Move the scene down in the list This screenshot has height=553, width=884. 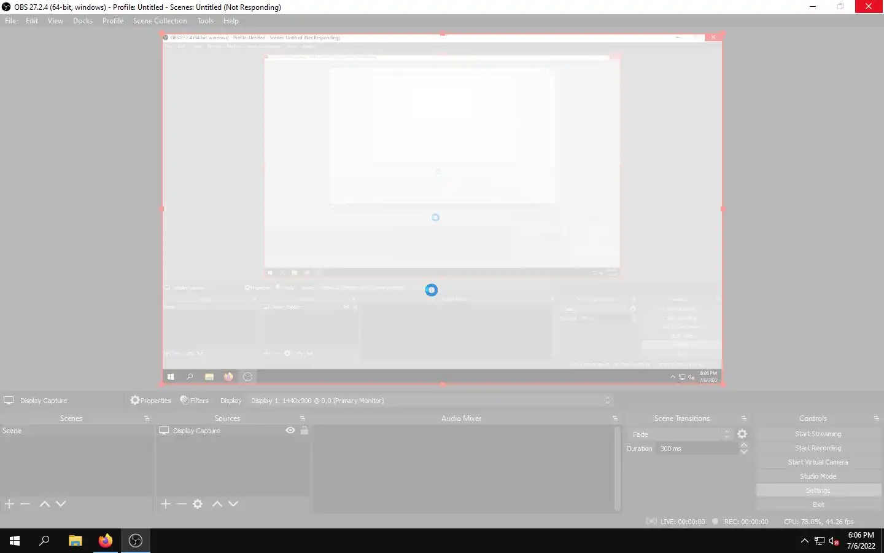[x=61, y=504]
